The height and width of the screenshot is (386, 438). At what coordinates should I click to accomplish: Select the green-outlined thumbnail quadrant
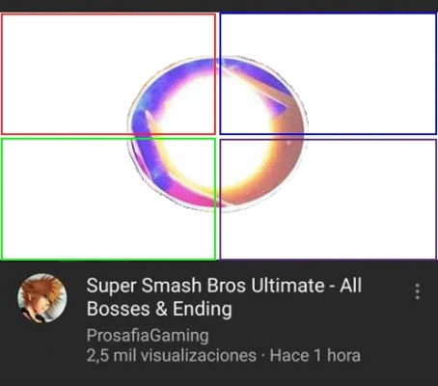[108, 199]
